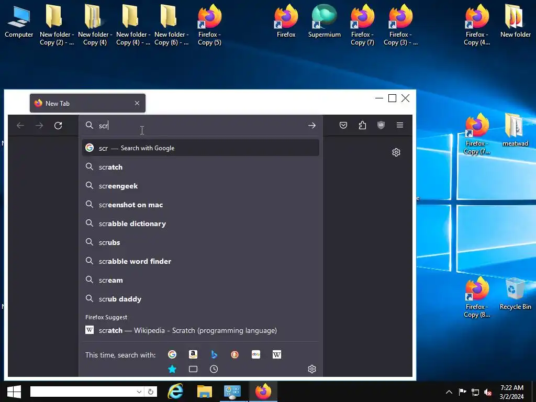Search history using the clock icon
Screen dimensions: 536x402
(214, 369)
